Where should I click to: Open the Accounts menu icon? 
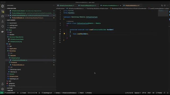point(3,84)
